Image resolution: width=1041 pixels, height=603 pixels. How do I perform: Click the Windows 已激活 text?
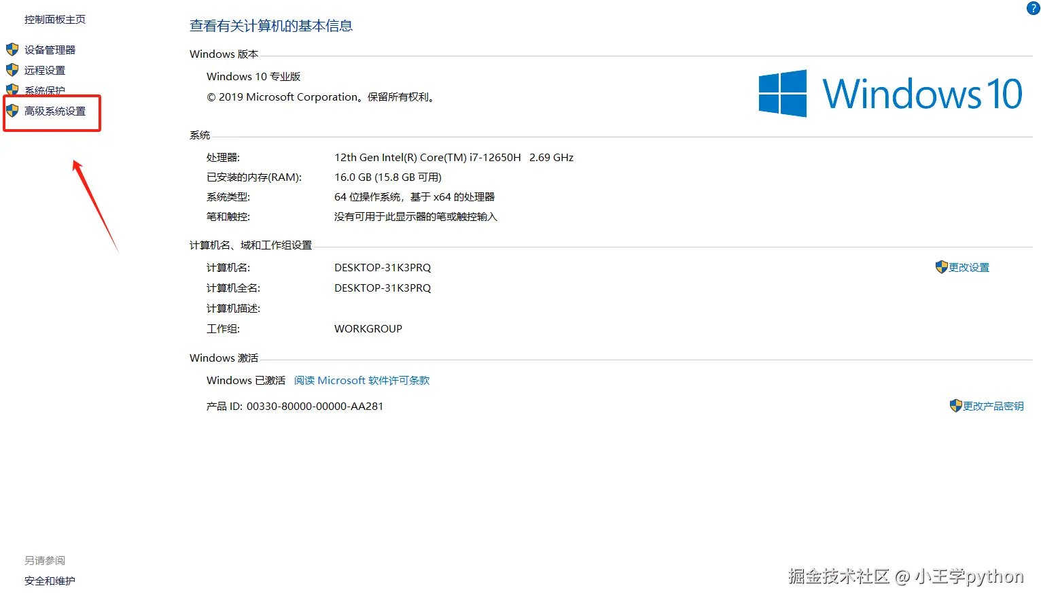tap(246, 380)
